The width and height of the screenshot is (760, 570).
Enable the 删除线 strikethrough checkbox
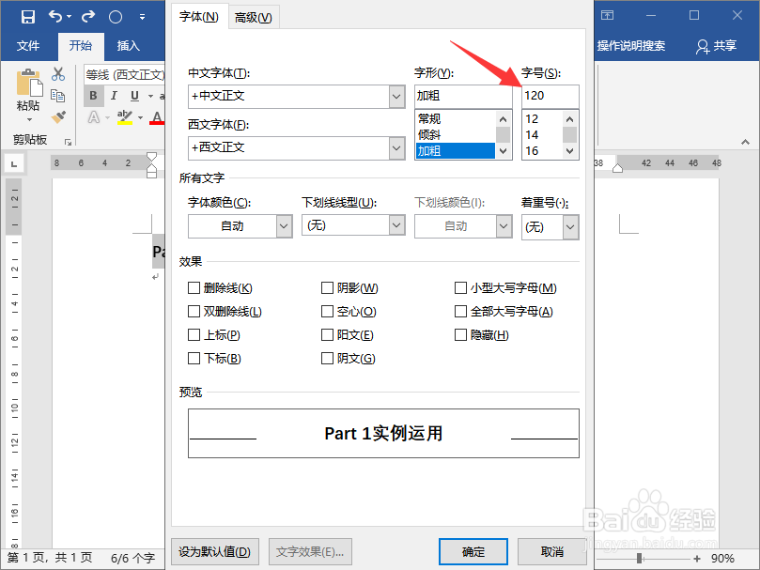(x=194, y=287)
